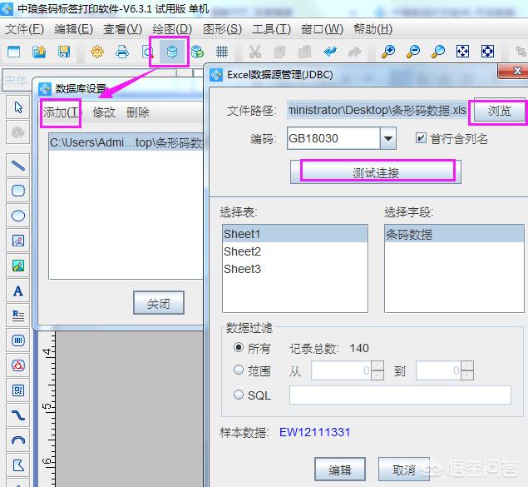Click the fit-to-window arrows icon
This screenshot has width=528, height=487.
[x=462, y=52]
